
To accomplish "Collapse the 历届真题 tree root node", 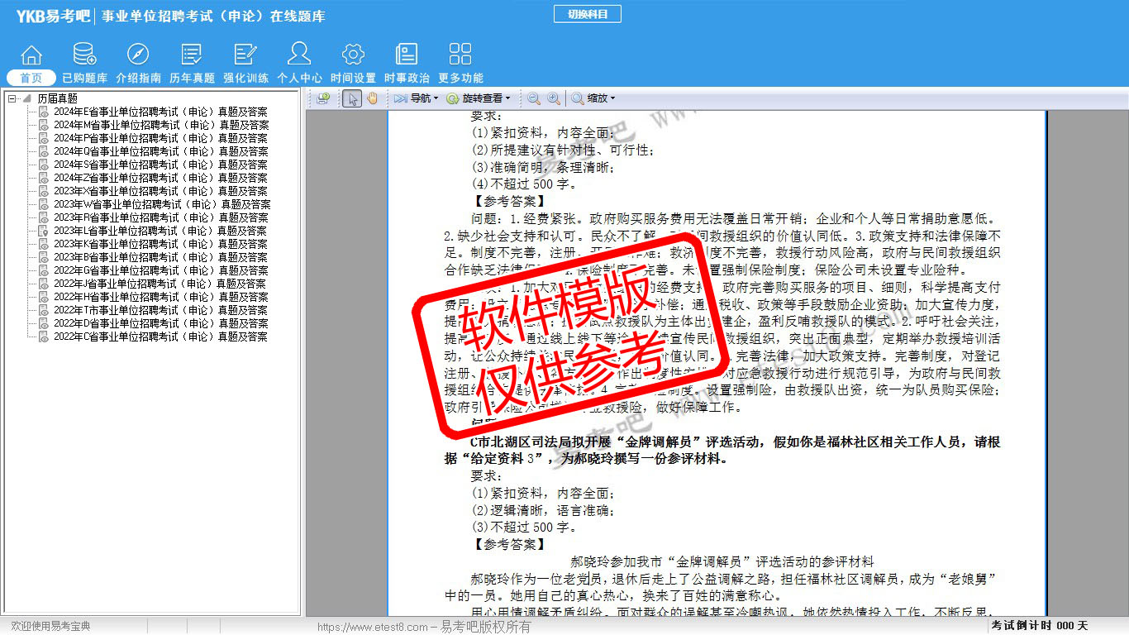I will click(12, 98).
